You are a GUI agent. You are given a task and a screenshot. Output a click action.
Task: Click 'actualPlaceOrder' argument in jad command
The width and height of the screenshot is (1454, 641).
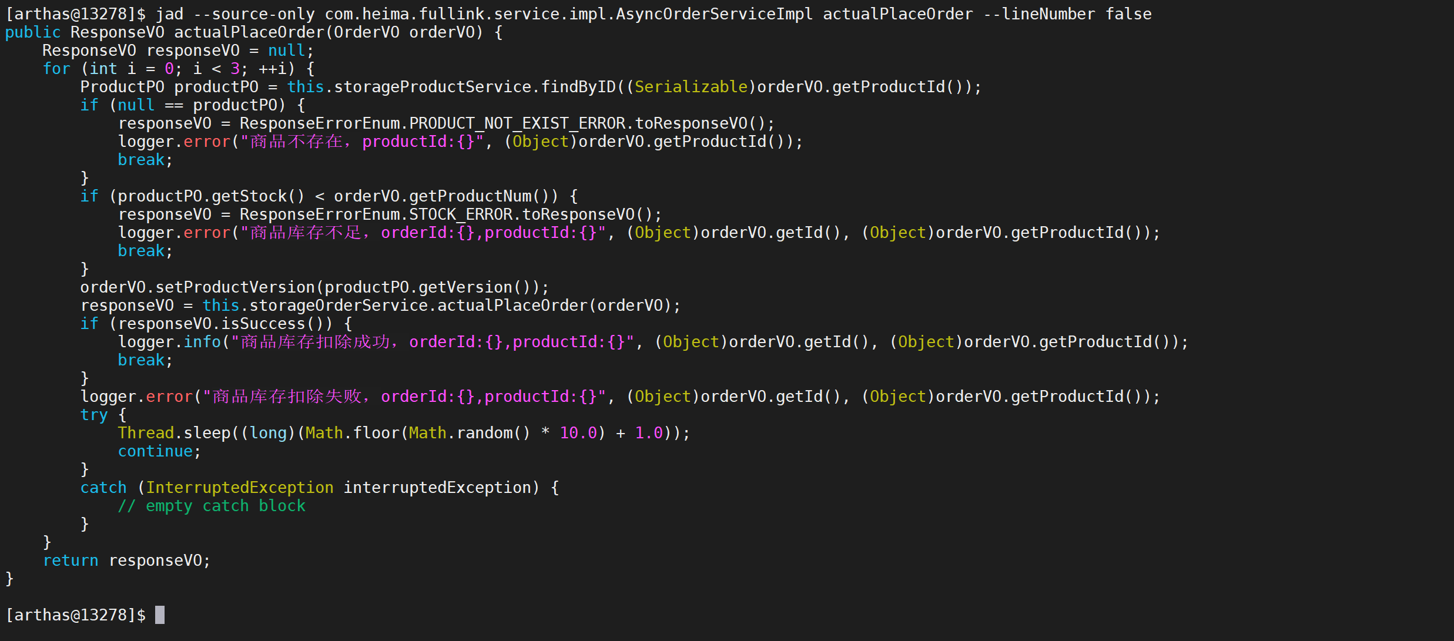898,14
